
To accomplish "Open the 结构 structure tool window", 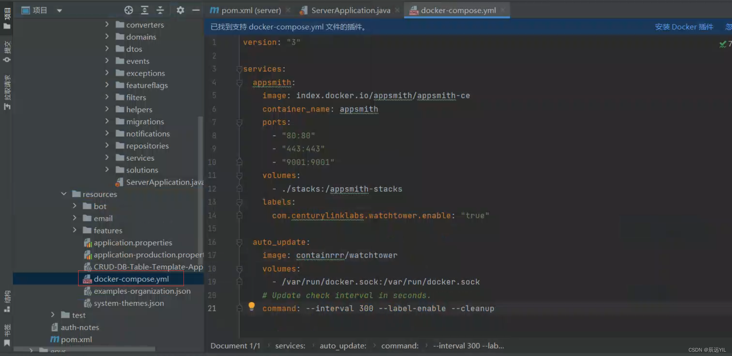I will tap(6, 301).
